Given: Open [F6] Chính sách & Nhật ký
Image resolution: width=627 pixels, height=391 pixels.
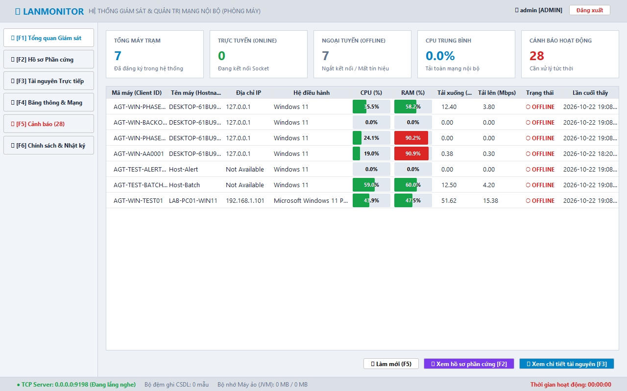Looking at the screenshot, I should [x=48, y=145].
